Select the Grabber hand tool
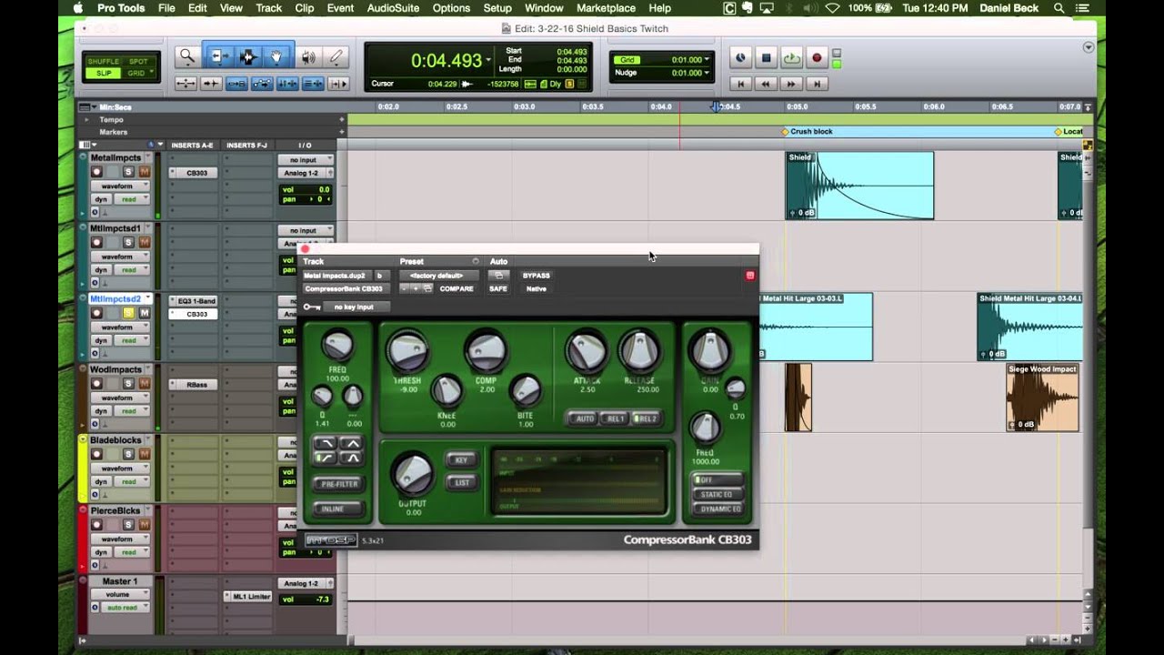 pos(276,56)
